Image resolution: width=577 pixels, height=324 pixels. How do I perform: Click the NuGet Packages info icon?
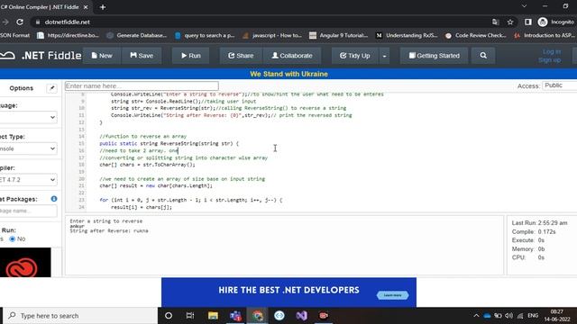[x=54, y=199]
